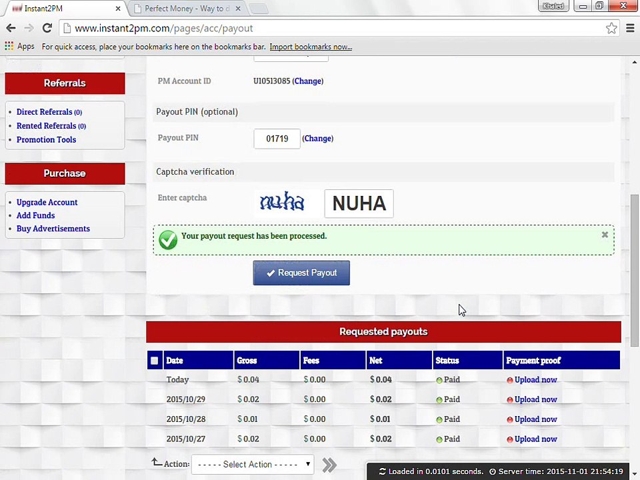Click the Requested payouts heading bar
The image size is (640, 480).
[x=384, y=332]
